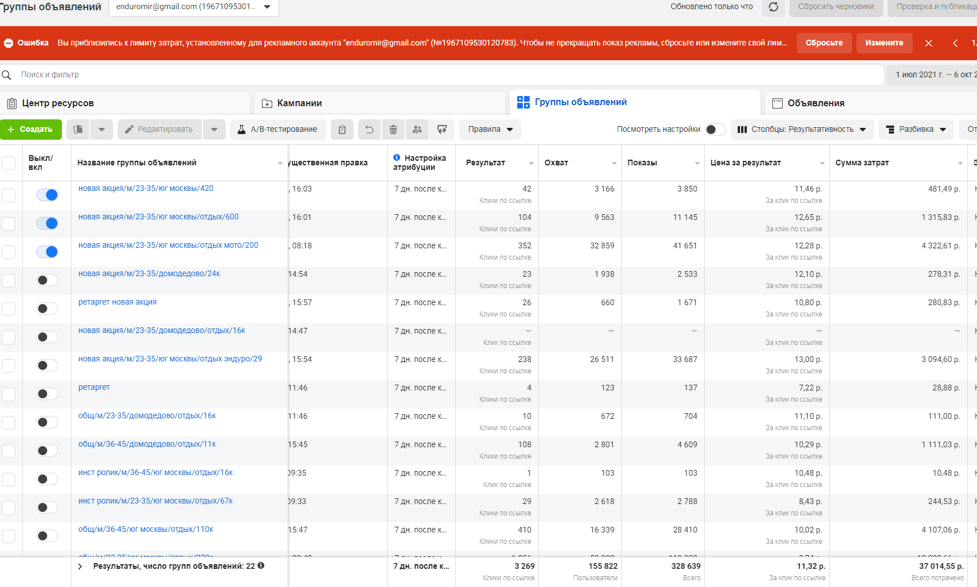977x587 pixels.
Task: Sort by Результат column
Action: [497, 163]
